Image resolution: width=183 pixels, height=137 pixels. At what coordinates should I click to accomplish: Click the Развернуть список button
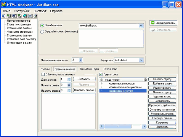162,114
